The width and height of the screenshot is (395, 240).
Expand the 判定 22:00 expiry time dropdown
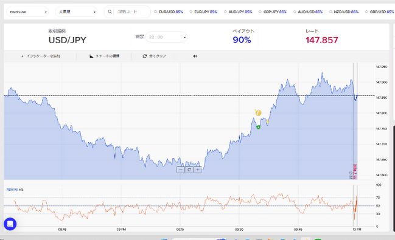click(166, 37)
